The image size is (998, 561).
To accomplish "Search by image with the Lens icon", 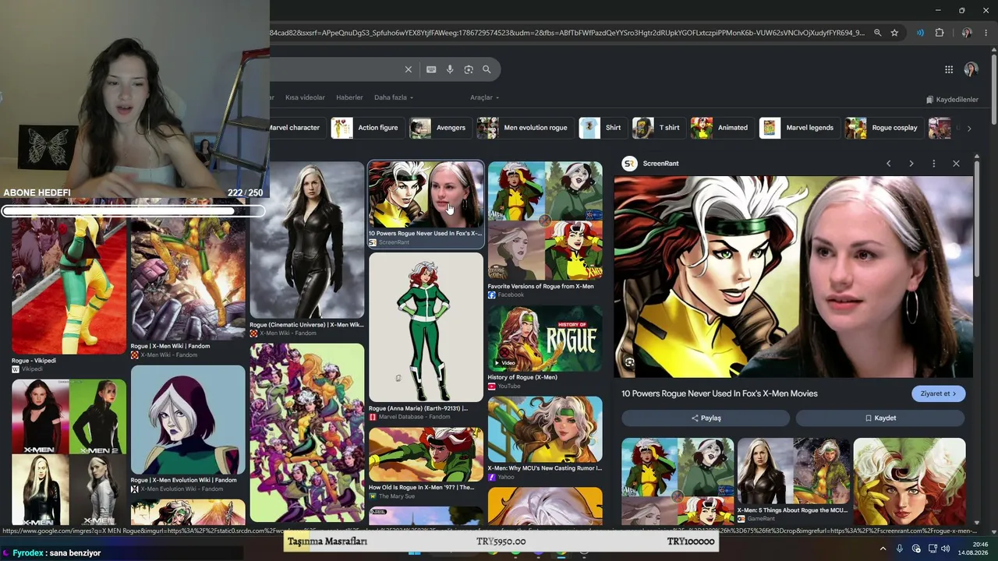I will point(469,69).
